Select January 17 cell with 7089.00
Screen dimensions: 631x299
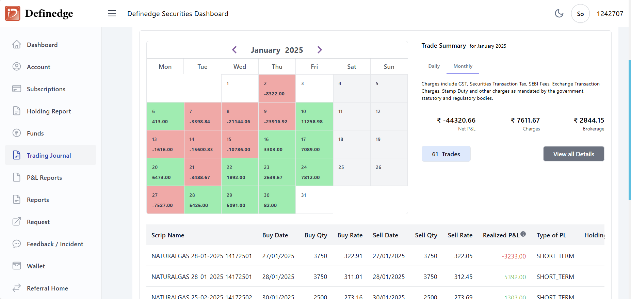point(314,144)
